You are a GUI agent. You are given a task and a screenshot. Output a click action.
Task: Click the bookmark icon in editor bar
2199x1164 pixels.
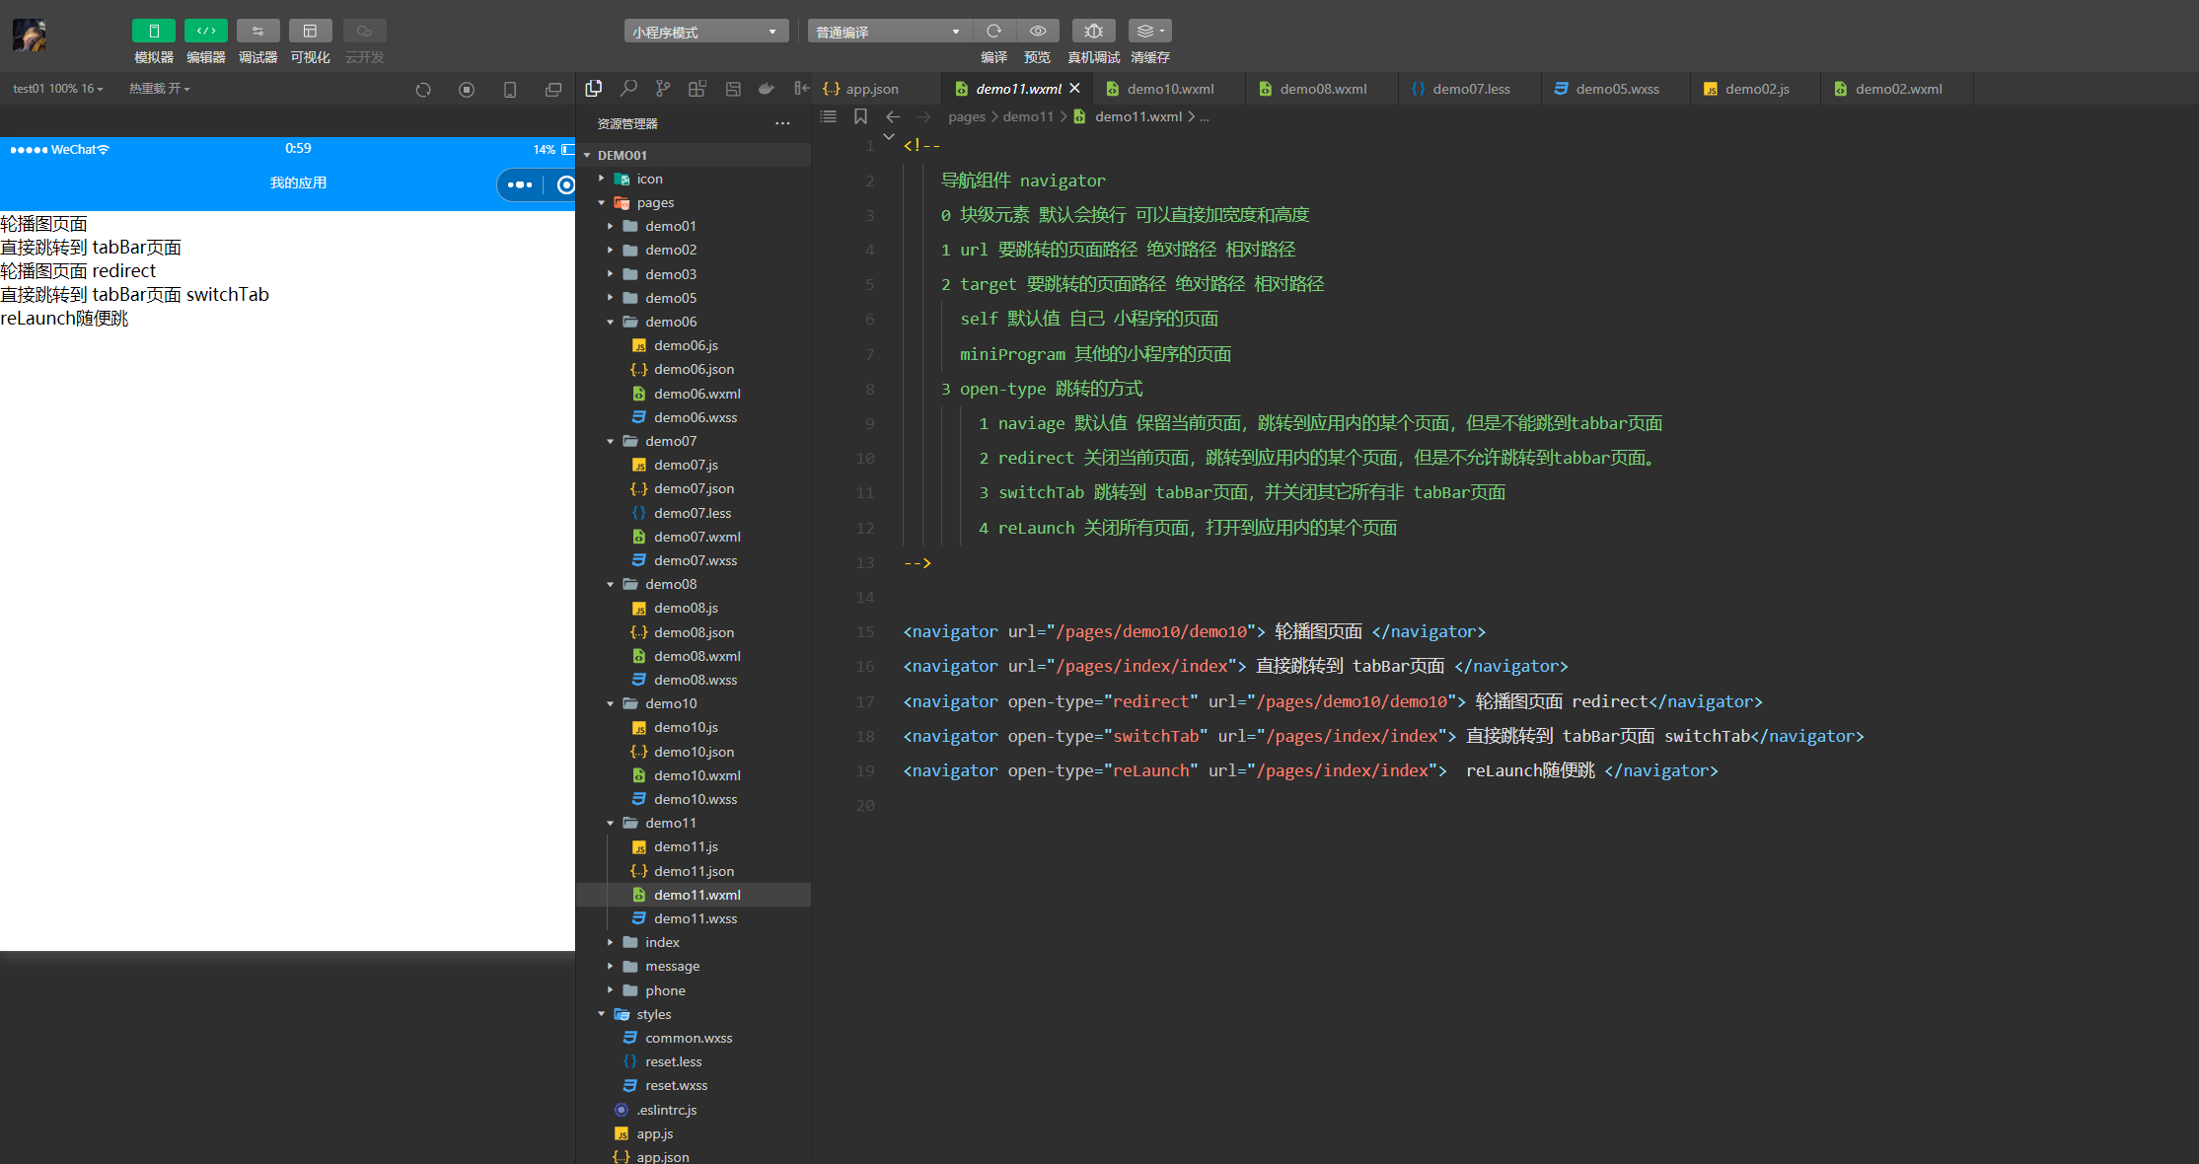(860, 116)
